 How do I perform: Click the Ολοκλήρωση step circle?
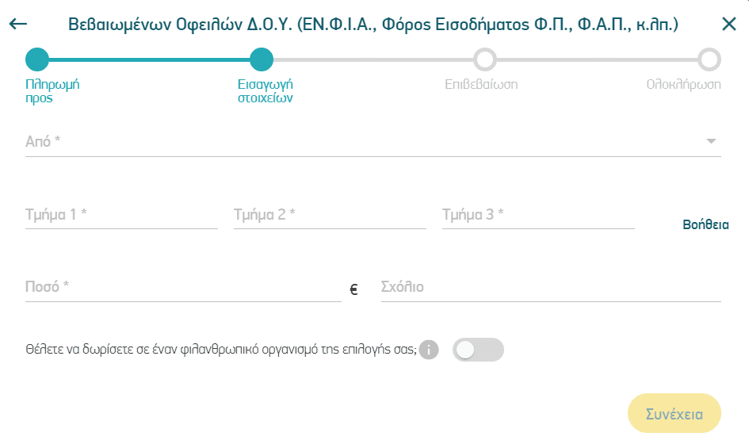[709, 59]
